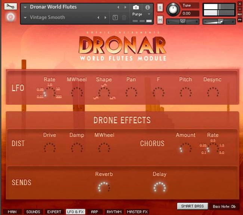Click the square wave icon near Shape
The height and width of the screenshot is (215, 243).
(x=113, y=98)
